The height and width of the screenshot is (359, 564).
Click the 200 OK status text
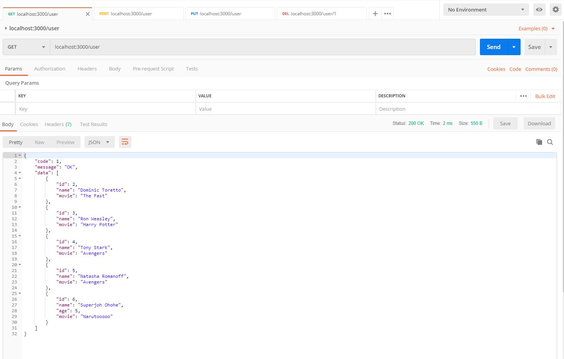click(x=416, y=123)
